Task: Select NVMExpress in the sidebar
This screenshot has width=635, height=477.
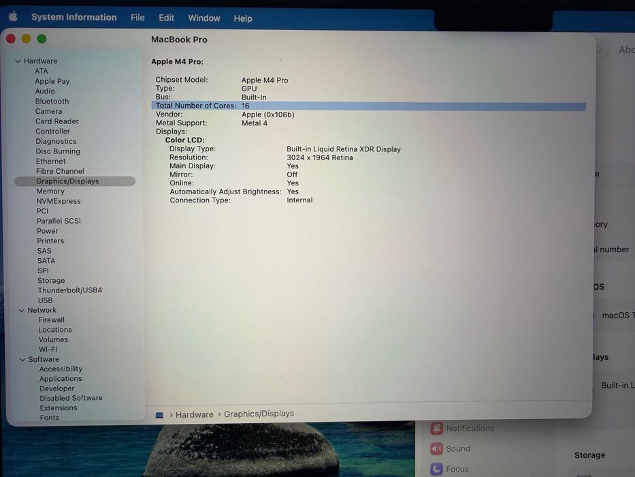Action: [x=59, y=201]
